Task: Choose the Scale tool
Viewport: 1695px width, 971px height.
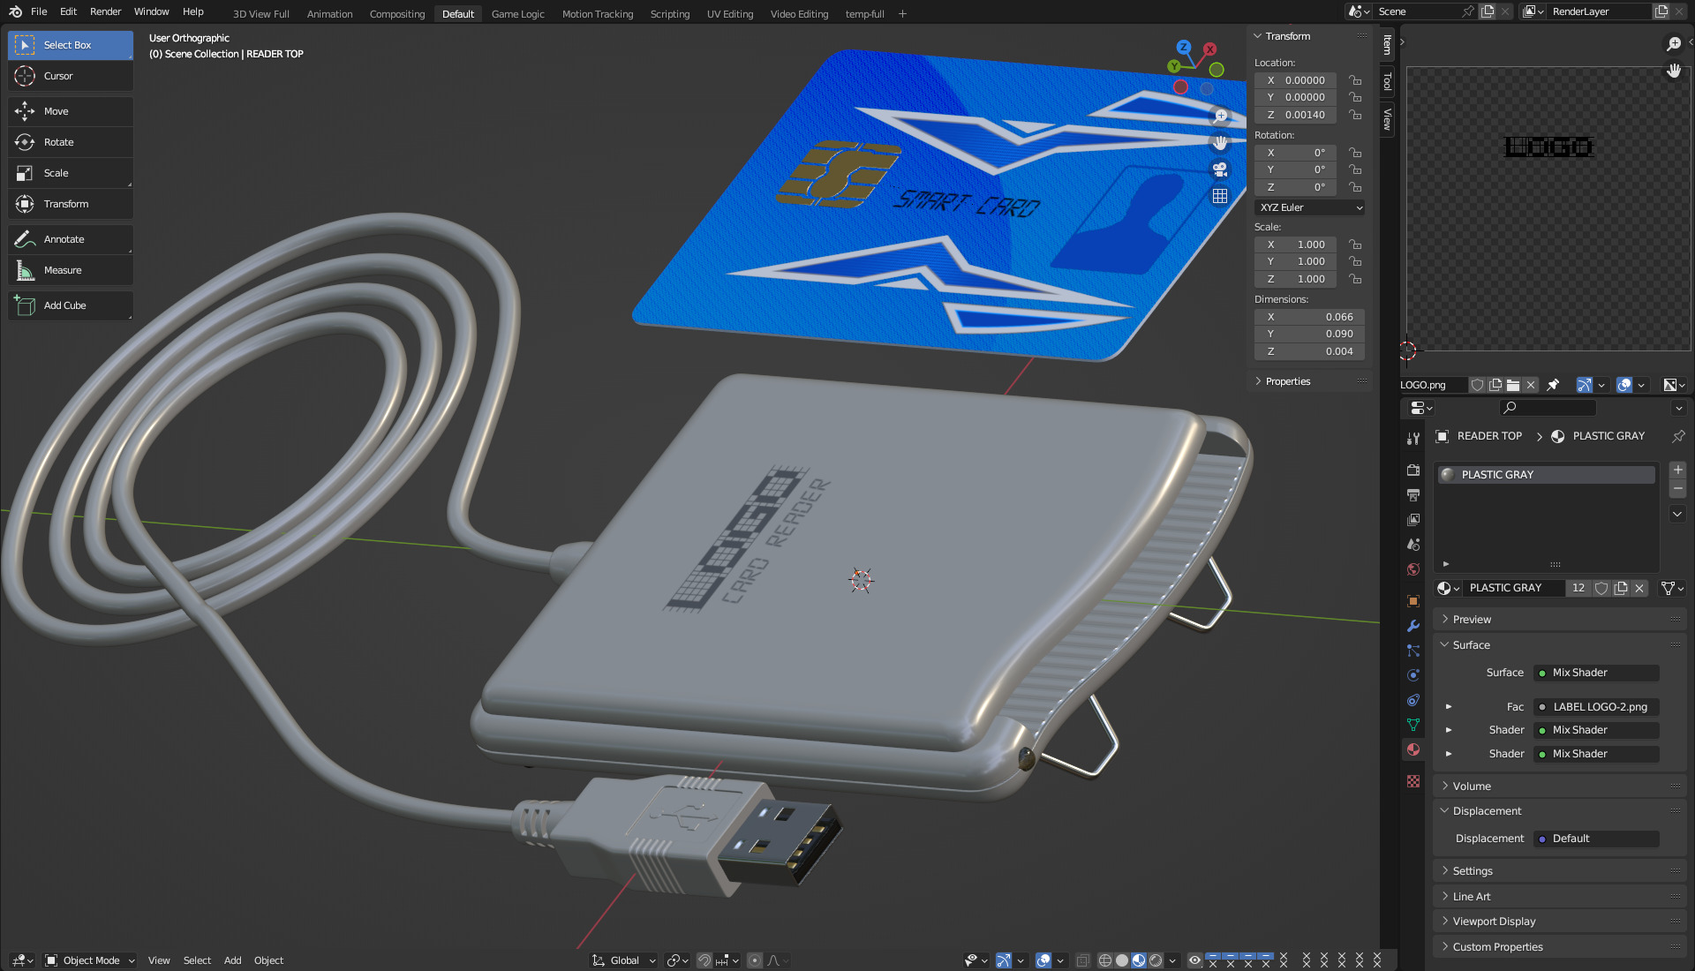Action: click(x=71, y=173)
